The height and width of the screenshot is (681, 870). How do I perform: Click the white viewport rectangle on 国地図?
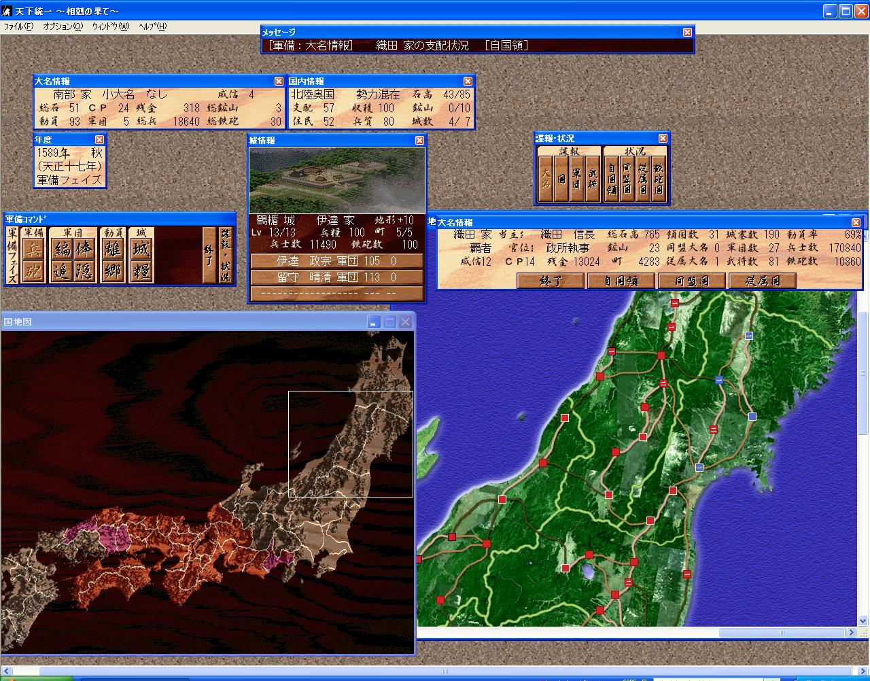(351, 444)
